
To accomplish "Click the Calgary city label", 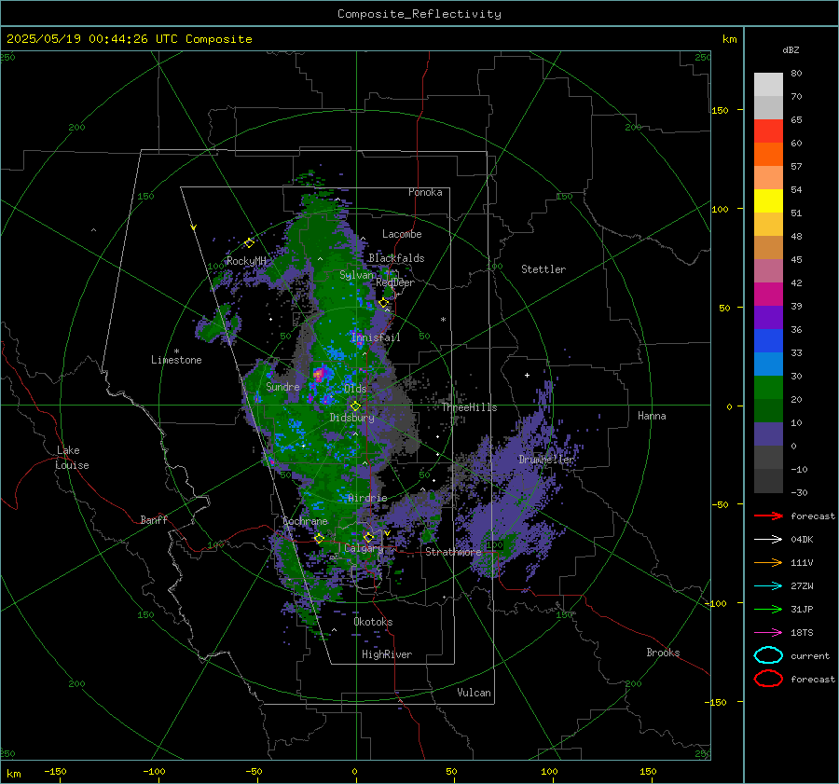I will [x=364, y=548].
